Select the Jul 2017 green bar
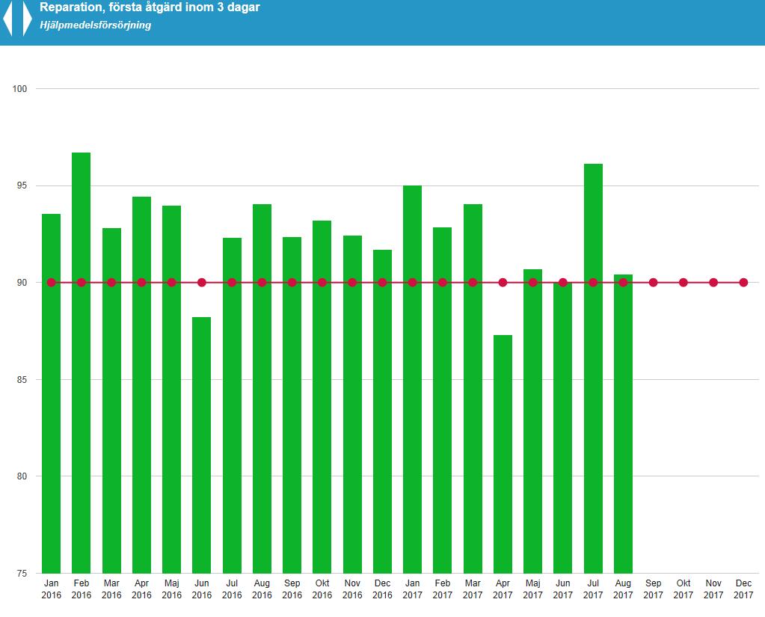The height and width of the screenshot is (617, 765). [x=593, y=369]
